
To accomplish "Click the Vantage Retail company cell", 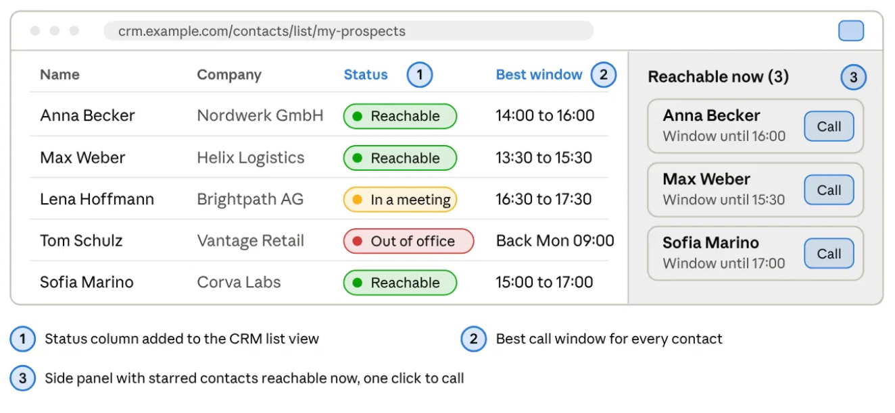I will [x=251, y=241].
